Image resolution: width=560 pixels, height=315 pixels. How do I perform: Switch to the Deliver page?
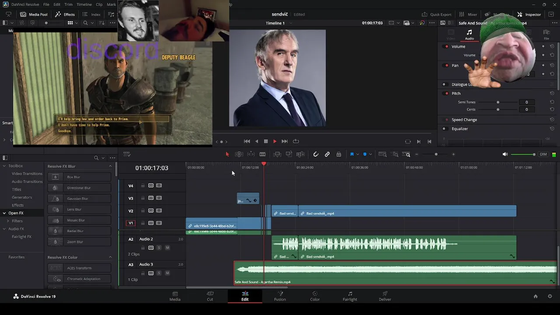385,296
